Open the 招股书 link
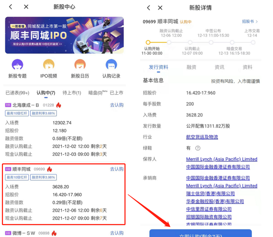Viewport: 273px width, 237px height. click(248, 22)
